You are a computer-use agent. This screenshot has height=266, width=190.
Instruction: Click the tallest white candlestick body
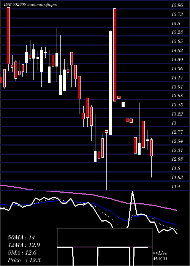point(111,83)
